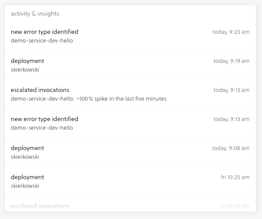Open the faded escalated invocations entry from fri 10:23 am
This screenshot has height=219, width=262.
[40, 206]
